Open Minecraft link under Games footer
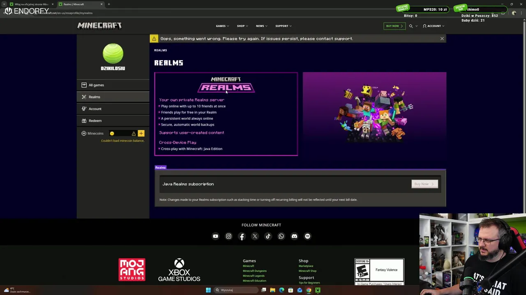 (x=248, y=266)
